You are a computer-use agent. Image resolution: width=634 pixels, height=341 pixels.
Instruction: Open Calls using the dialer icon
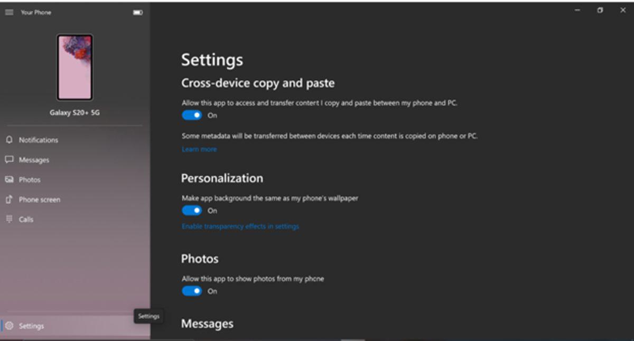pyautogui.click(x=8, y=220)
